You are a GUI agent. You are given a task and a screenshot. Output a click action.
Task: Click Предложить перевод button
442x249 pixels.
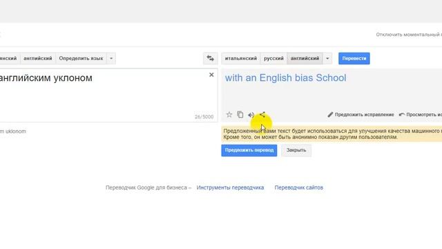(249, 150)
